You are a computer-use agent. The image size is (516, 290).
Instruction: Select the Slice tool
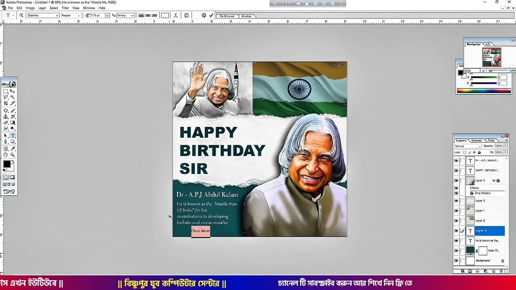[12, 103]
